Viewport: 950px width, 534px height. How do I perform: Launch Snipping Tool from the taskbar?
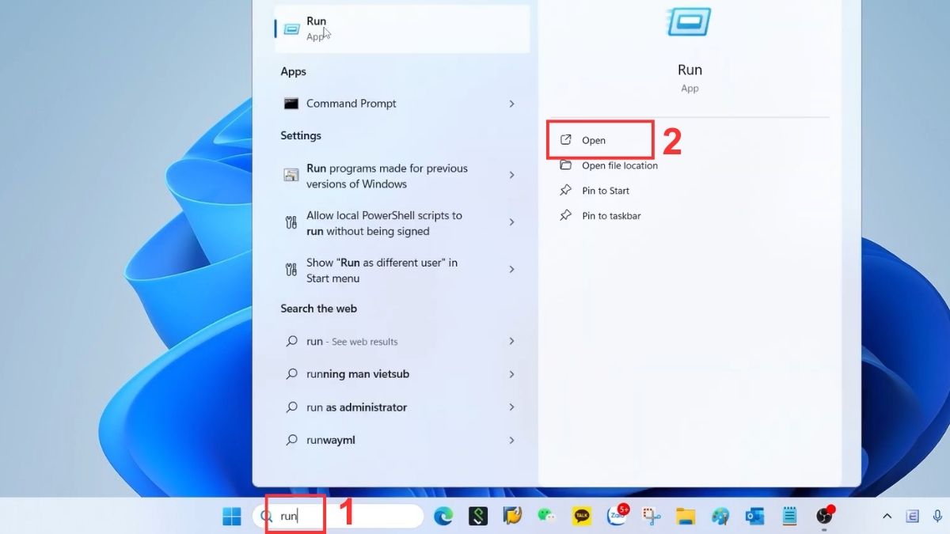[651, 517]
